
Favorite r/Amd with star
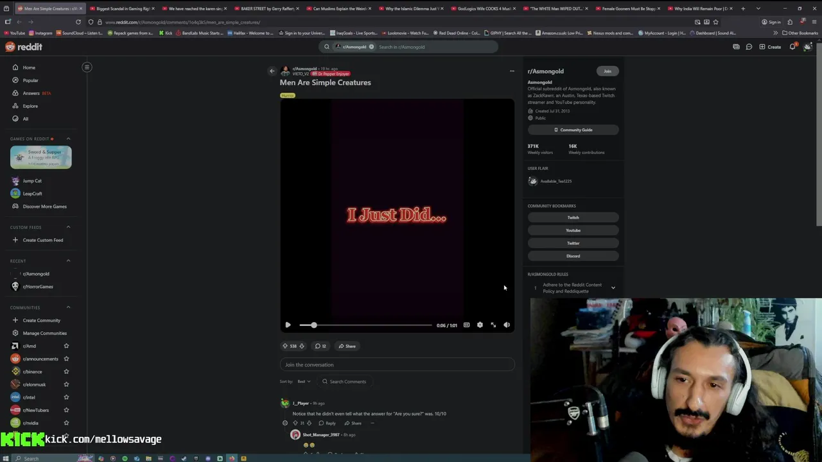[66, 346]
